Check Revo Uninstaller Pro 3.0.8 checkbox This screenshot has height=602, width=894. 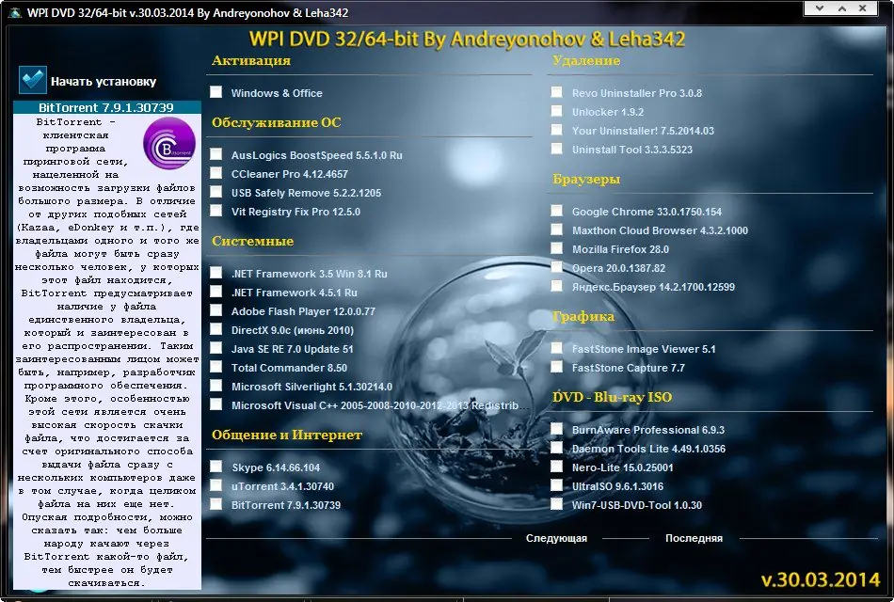pyautogui.click(x=557, y=92)
